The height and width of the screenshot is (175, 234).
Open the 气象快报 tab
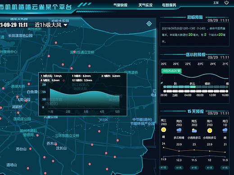point(120,5)
